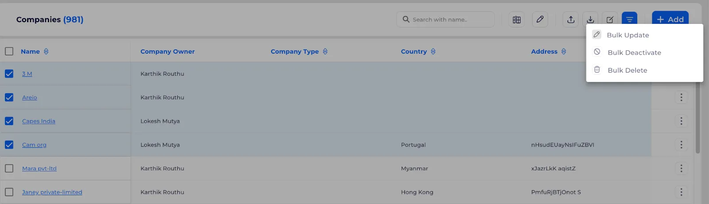Click address nHsudEUayNsIFuZBVl cell

(x=563, y=145)
